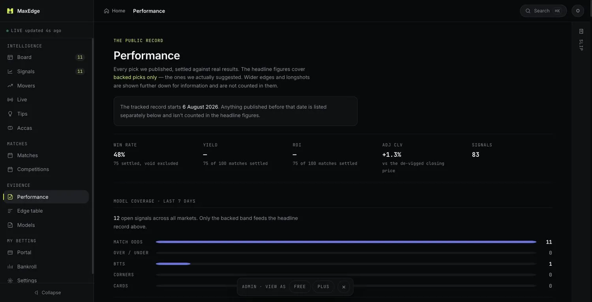
Task: Open the bet slip icon
Action: point(581,31)
